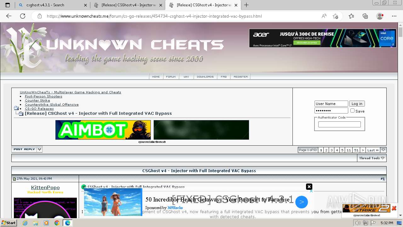Open FAQ in navigation bar
403x227 pixels.
pyautogui.click(x=224, y=77)
